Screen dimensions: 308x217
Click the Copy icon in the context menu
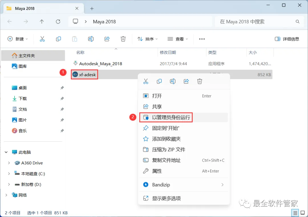tap(159, 81)
